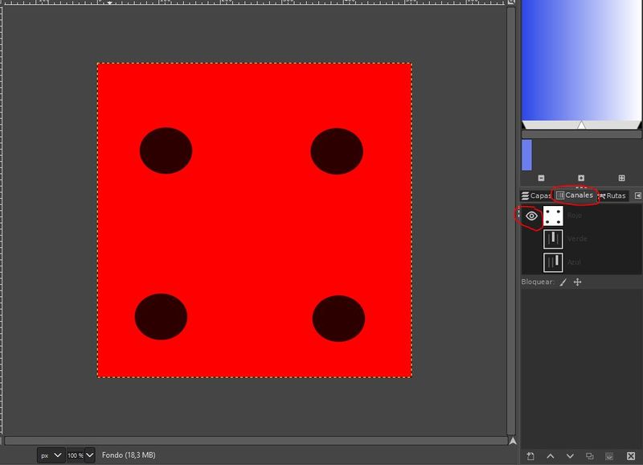Delete the channel with the X icon
The image size is (643, 465).
click(631, 456)
